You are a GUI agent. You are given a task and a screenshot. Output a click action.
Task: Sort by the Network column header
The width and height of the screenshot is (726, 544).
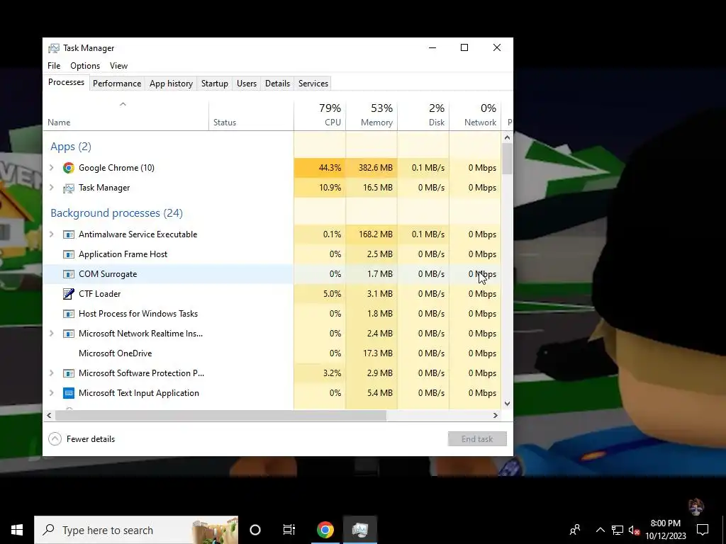point(476,115)
